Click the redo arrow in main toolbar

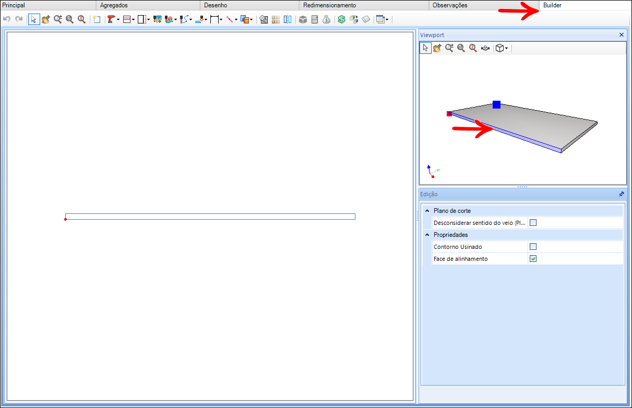pos(19,19)
